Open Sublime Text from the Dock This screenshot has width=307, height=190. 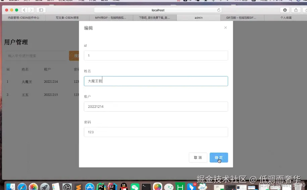tap(79, 187)
